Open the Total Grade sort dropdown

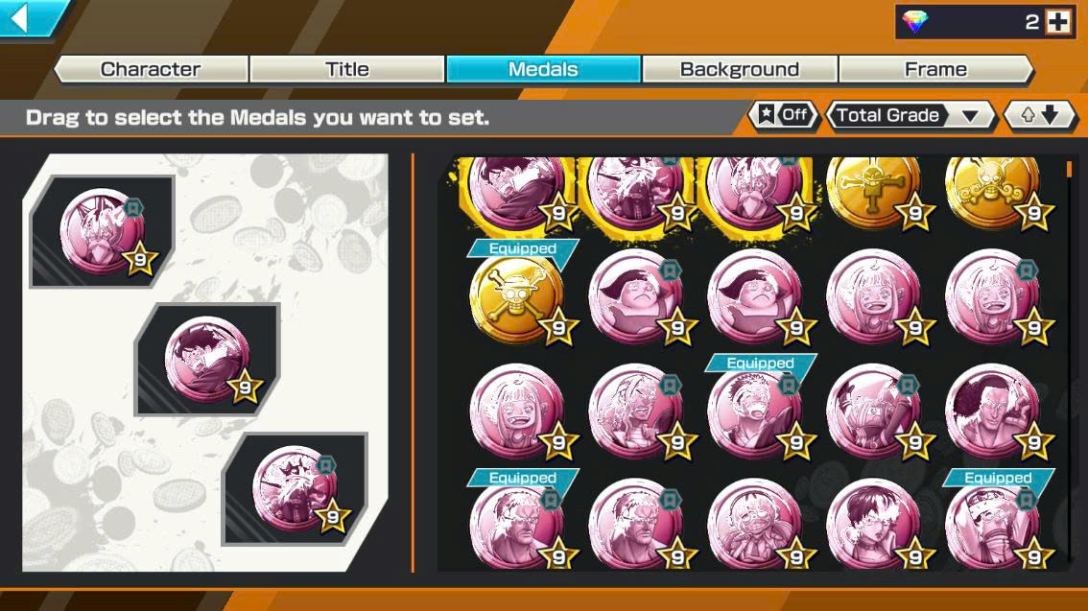[x=911, y=115]
